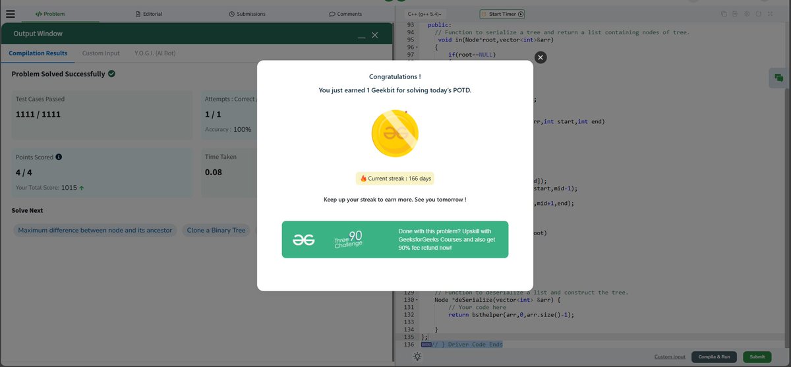The image size is (791, 367).
Task: Click the Compile & Run button
Action: [714, 356]
